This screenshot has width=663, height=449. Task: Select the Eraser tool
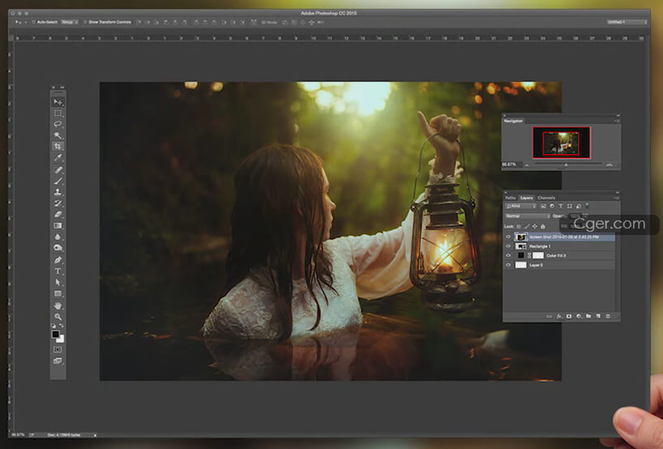tap(58, 214)
